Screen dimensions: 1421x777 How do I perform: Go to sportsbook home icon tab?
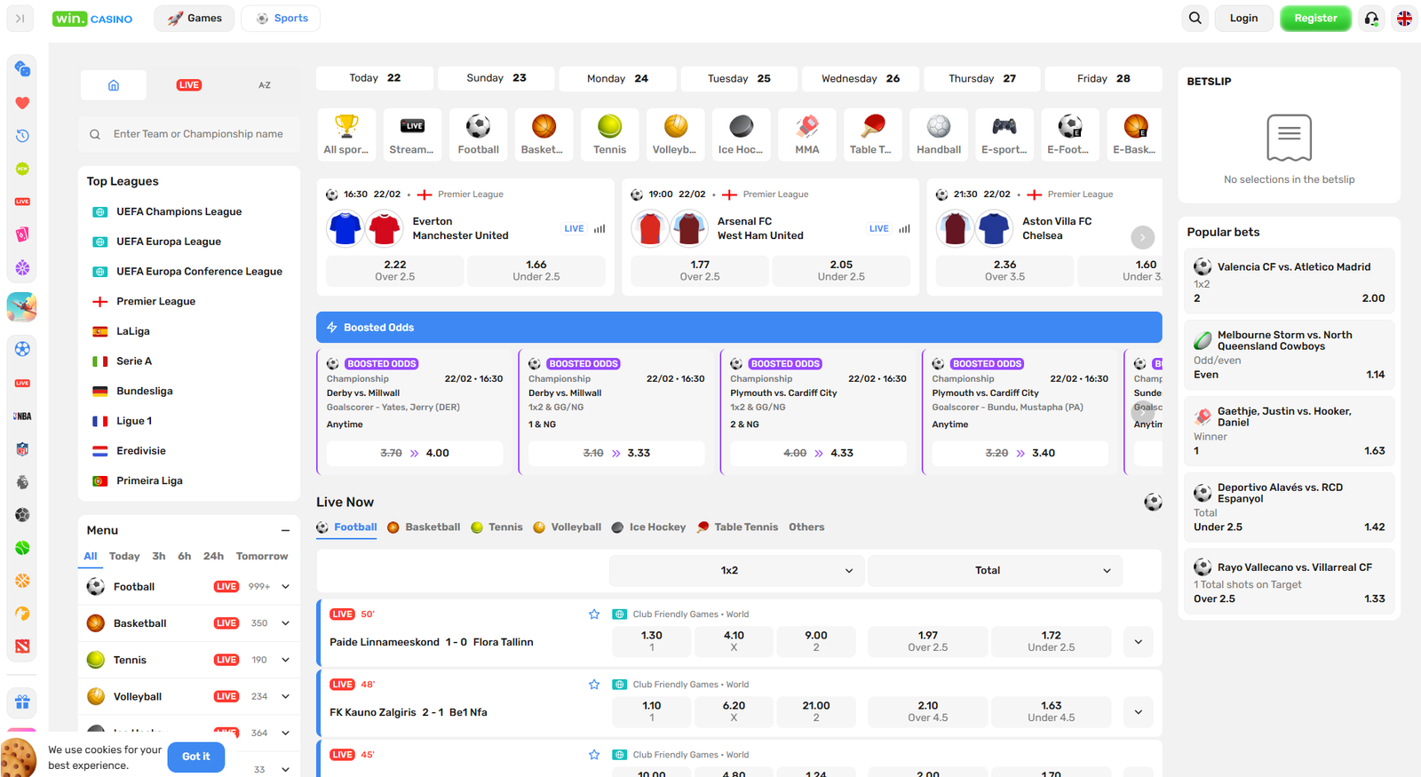tap(114, 85)
